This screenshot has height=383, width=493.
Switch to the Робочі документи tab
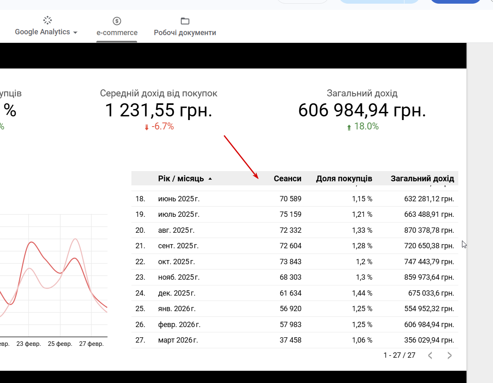tap(185, 33)
